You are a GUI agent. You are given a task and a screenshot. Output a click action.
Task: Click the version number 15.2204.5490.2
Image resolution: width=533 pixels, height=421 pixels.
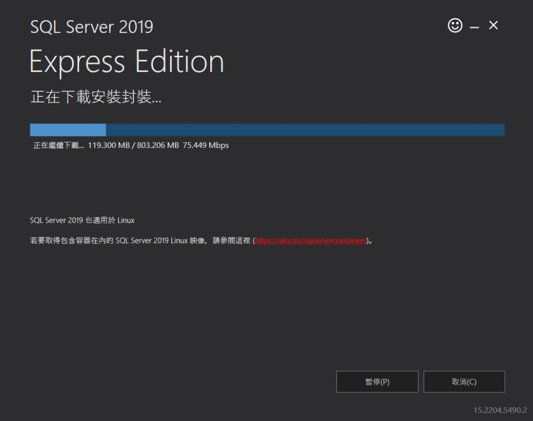coord(500,410)
